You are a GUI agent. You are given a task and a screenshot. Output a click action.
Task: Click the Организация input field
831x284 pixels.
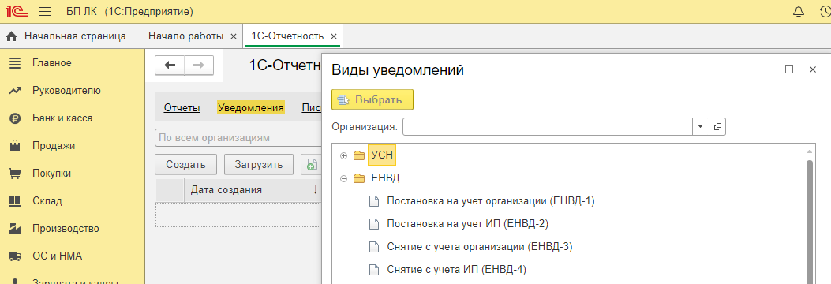click(x=547, y=127)
